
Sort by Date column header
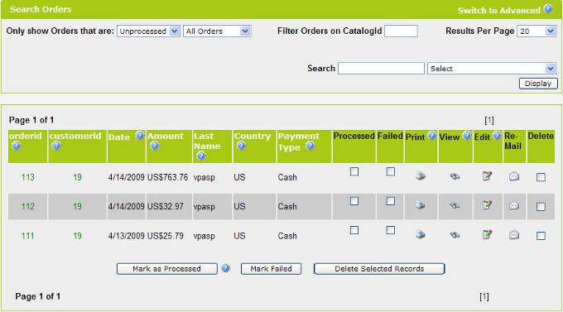pyautogui.click(x=119, y=137)
